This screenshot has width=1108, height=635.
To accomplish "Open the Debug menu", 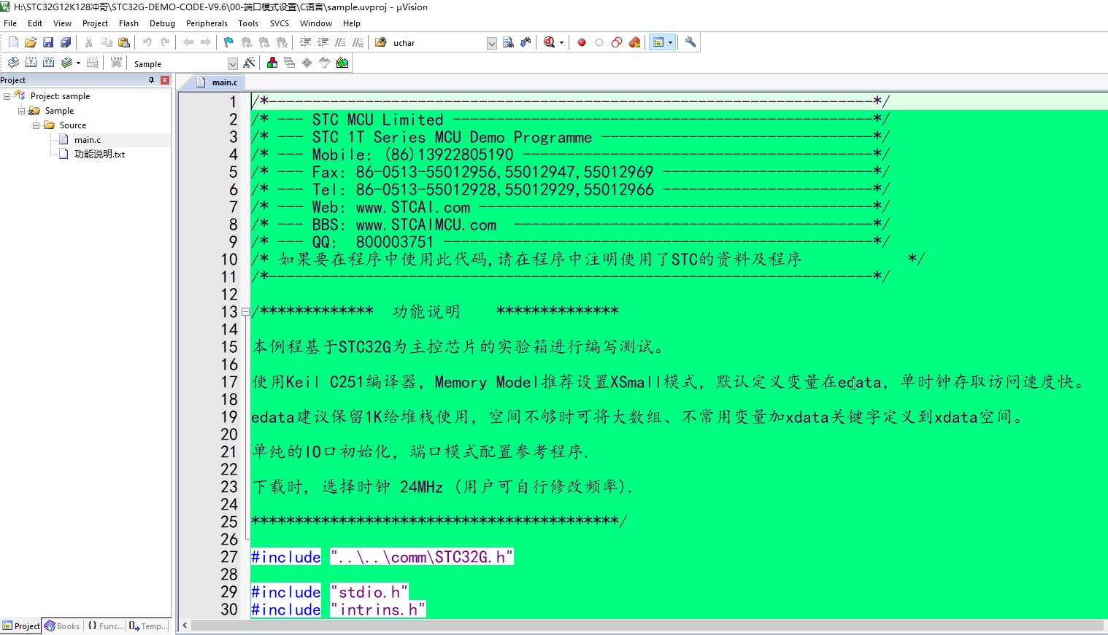I will [163, 23].
